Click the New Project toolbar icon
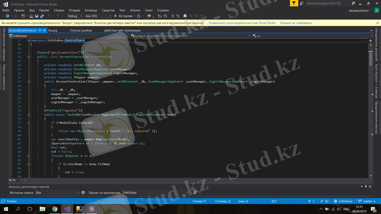The image size is (381, 214). coord(23,16)
